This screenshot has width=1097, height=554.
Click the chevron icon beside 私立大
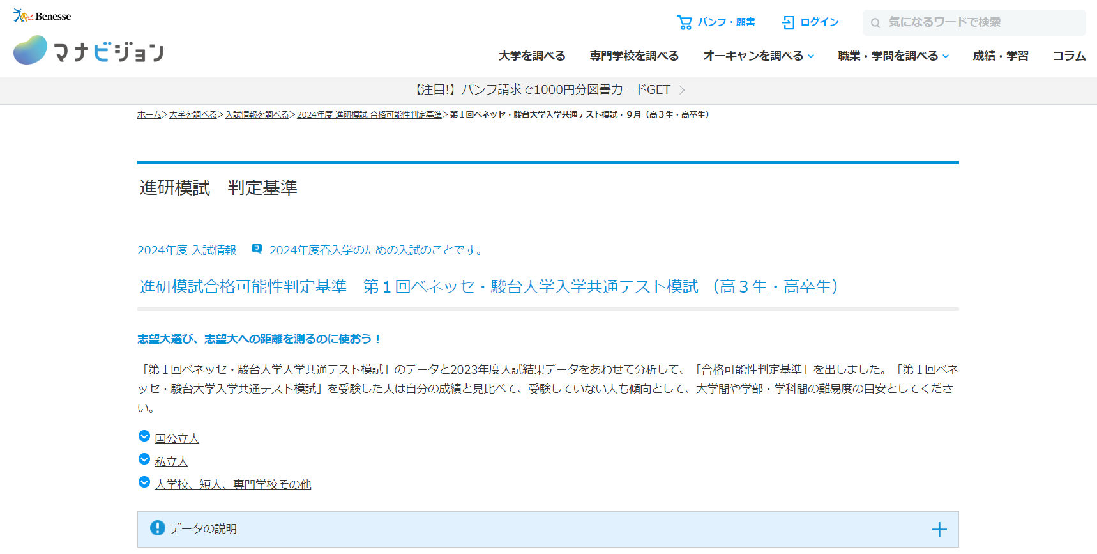tap(144, 459)
